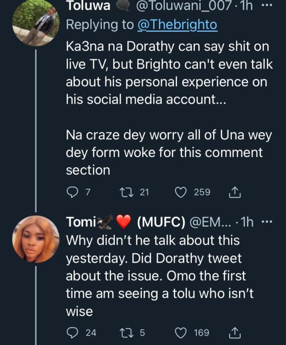
Task: Open Tomi's tweet text about Dorathy
Action: 156,275
